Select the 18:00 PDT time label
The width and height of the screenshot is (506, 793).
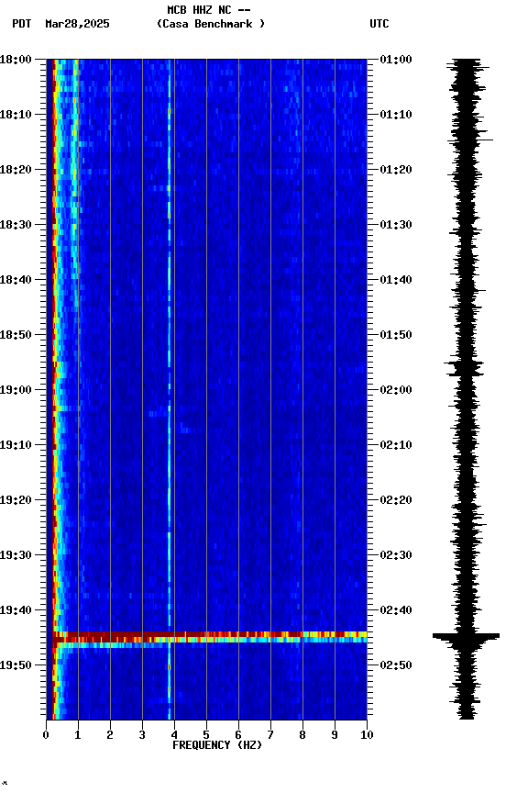click(x=16, y=59)
